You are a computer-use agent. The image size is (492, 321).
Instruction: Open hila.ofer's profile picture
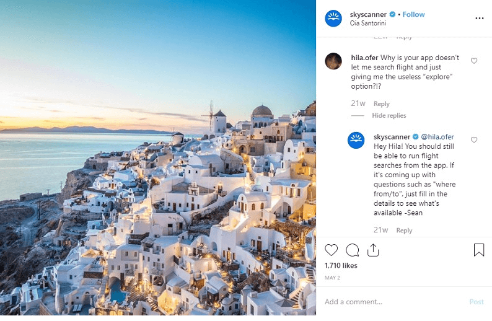tap(333, 61)
